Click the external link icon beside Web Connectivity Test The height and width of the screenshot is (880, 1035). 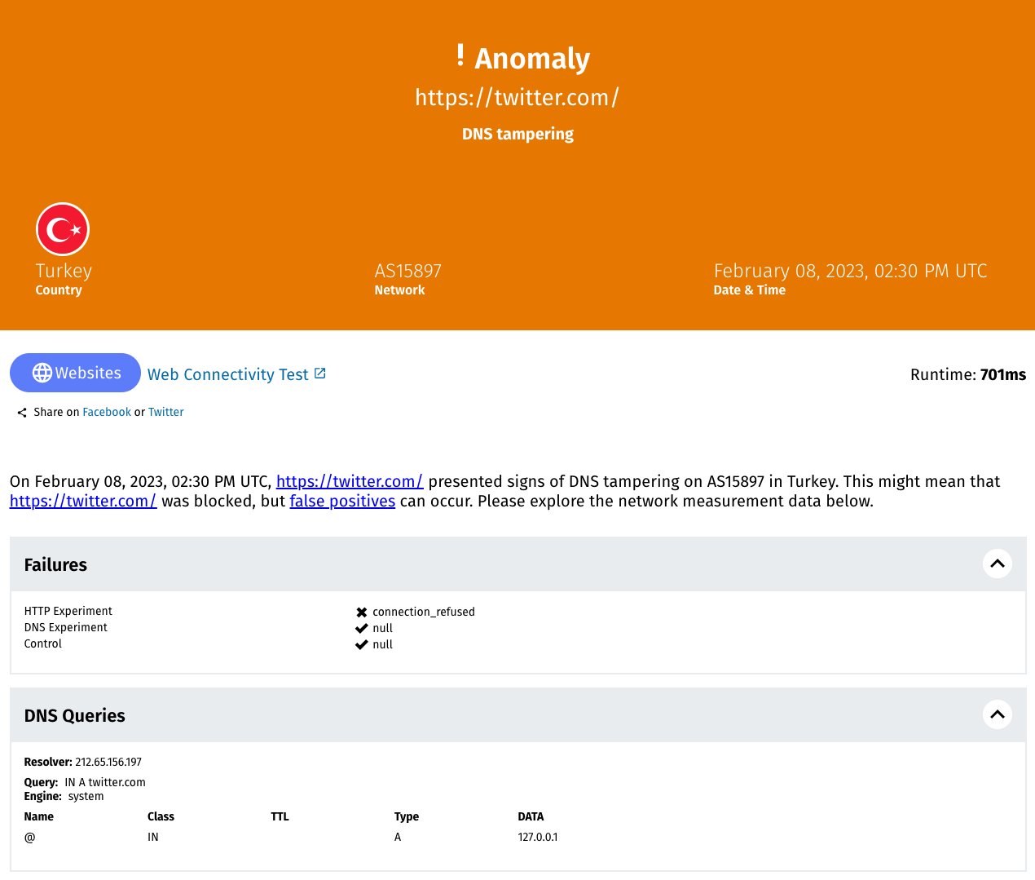click(320, 374)
